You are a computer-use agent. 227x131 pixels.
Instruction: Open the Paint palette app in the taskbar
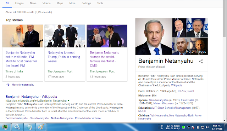(41, 127)
